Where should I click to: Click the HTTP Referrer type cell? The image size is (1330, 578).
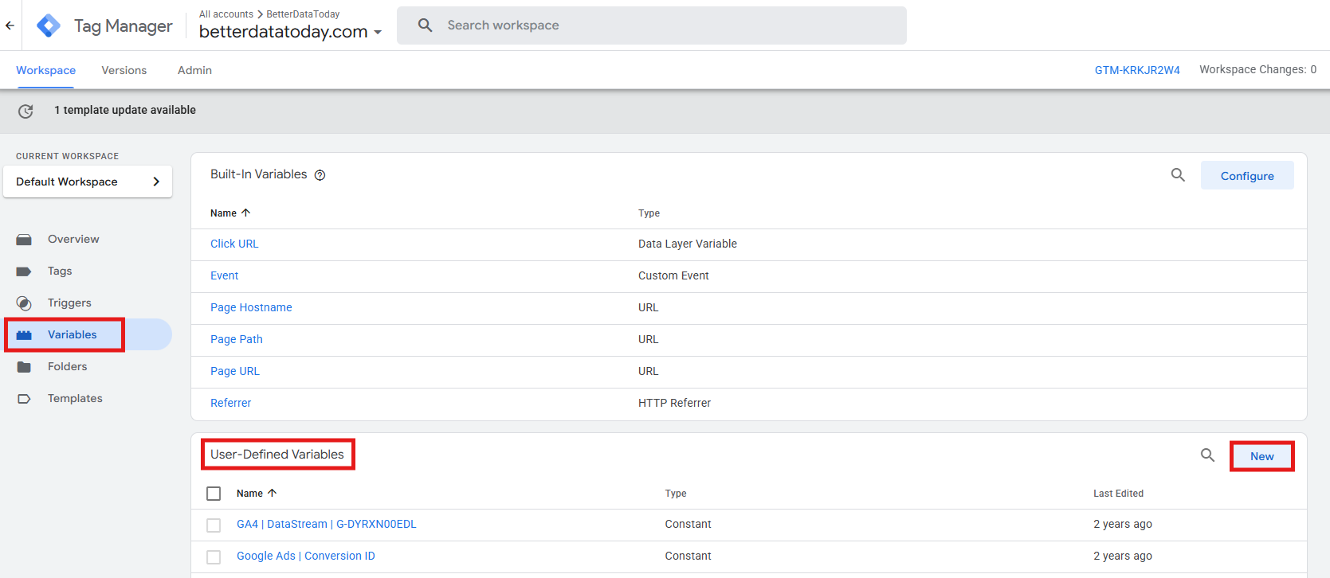pos(674,403)
